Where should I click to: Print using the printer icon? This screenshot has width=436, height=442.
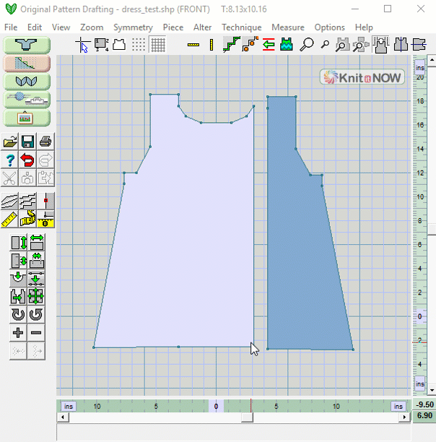(x=45, y=142)
